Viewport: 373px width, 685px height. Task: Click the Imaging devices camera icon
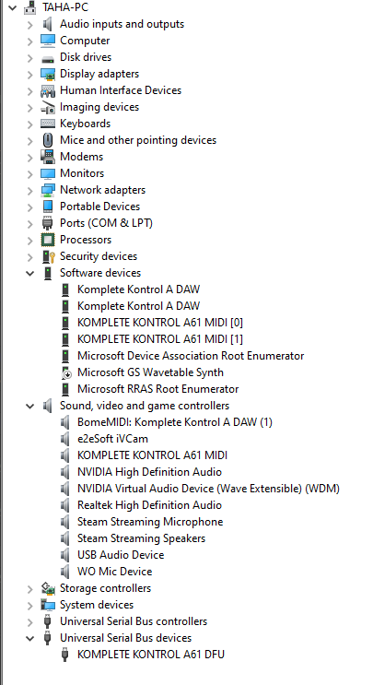48,107
